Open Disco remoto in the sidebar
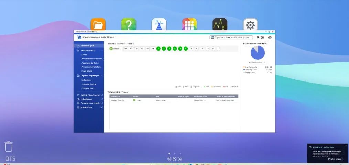This screenshot has height=165, width=349. point(87,71)
